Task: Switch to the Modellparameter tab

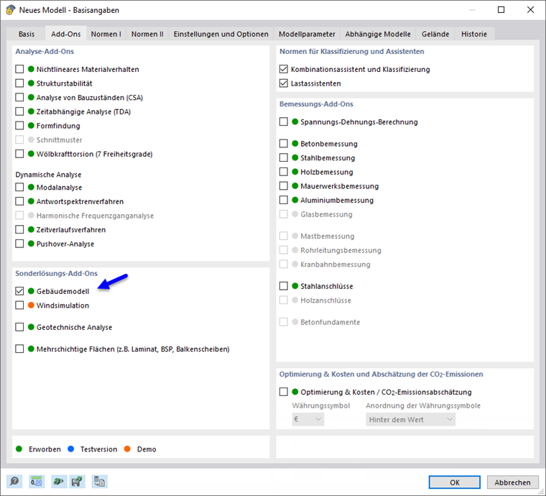Action: point(307,34)
